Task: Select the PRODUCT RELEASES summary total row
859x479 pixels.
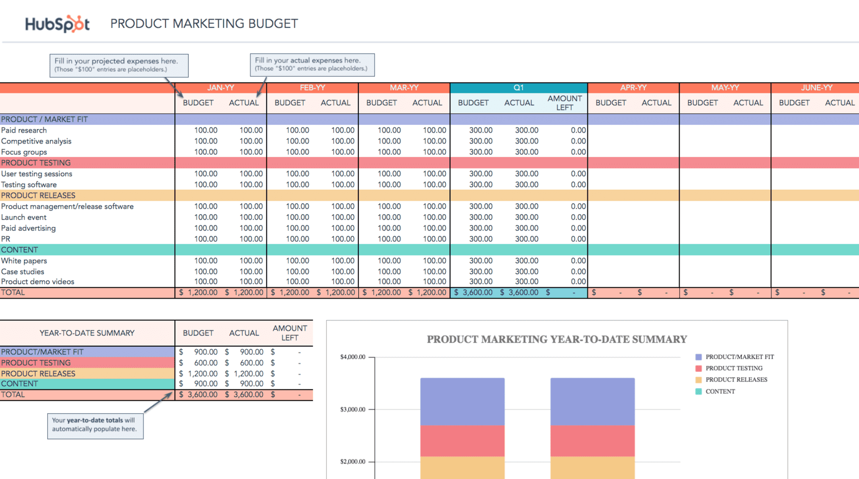Action: 38,373
